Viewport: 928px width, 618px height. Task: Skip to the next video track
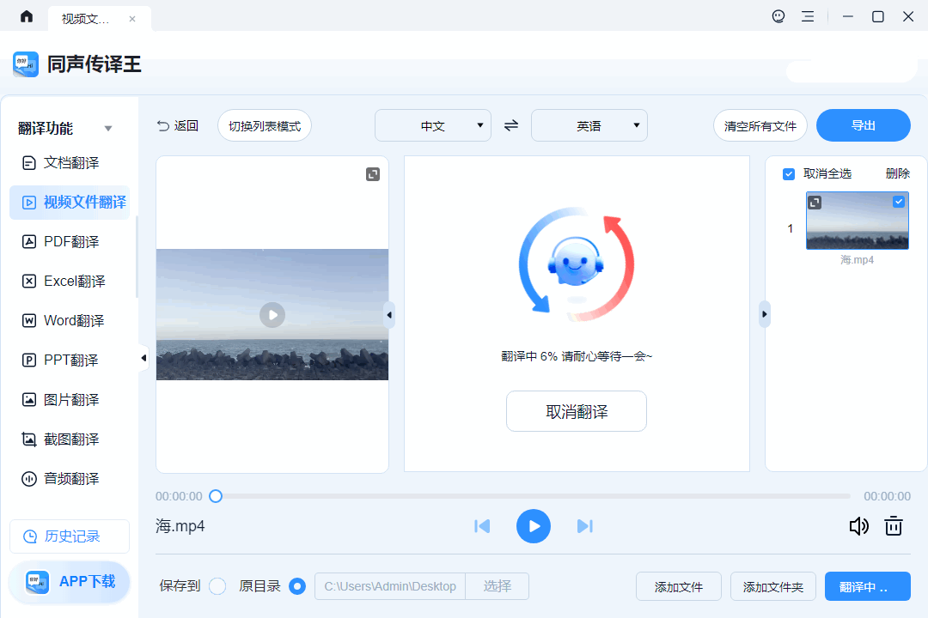585,526
